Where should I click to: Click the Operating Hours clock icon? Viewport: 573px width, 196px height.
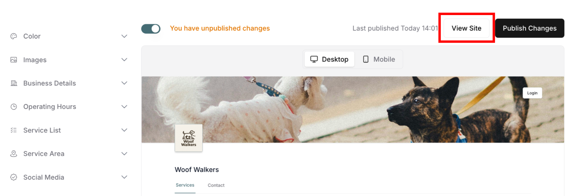(x=14, y=107)
